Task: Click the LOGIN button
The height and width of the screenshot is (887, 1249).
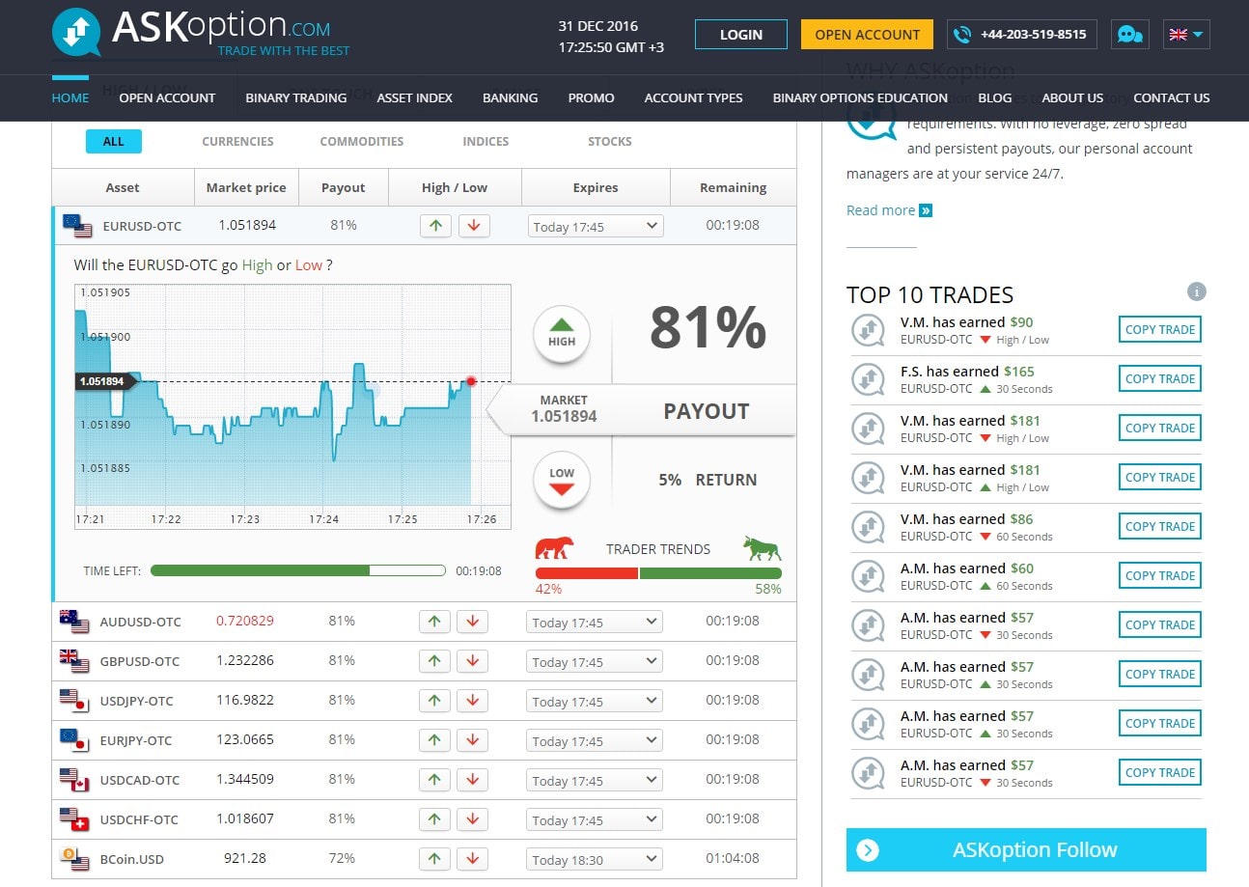Action: point(741,35)
